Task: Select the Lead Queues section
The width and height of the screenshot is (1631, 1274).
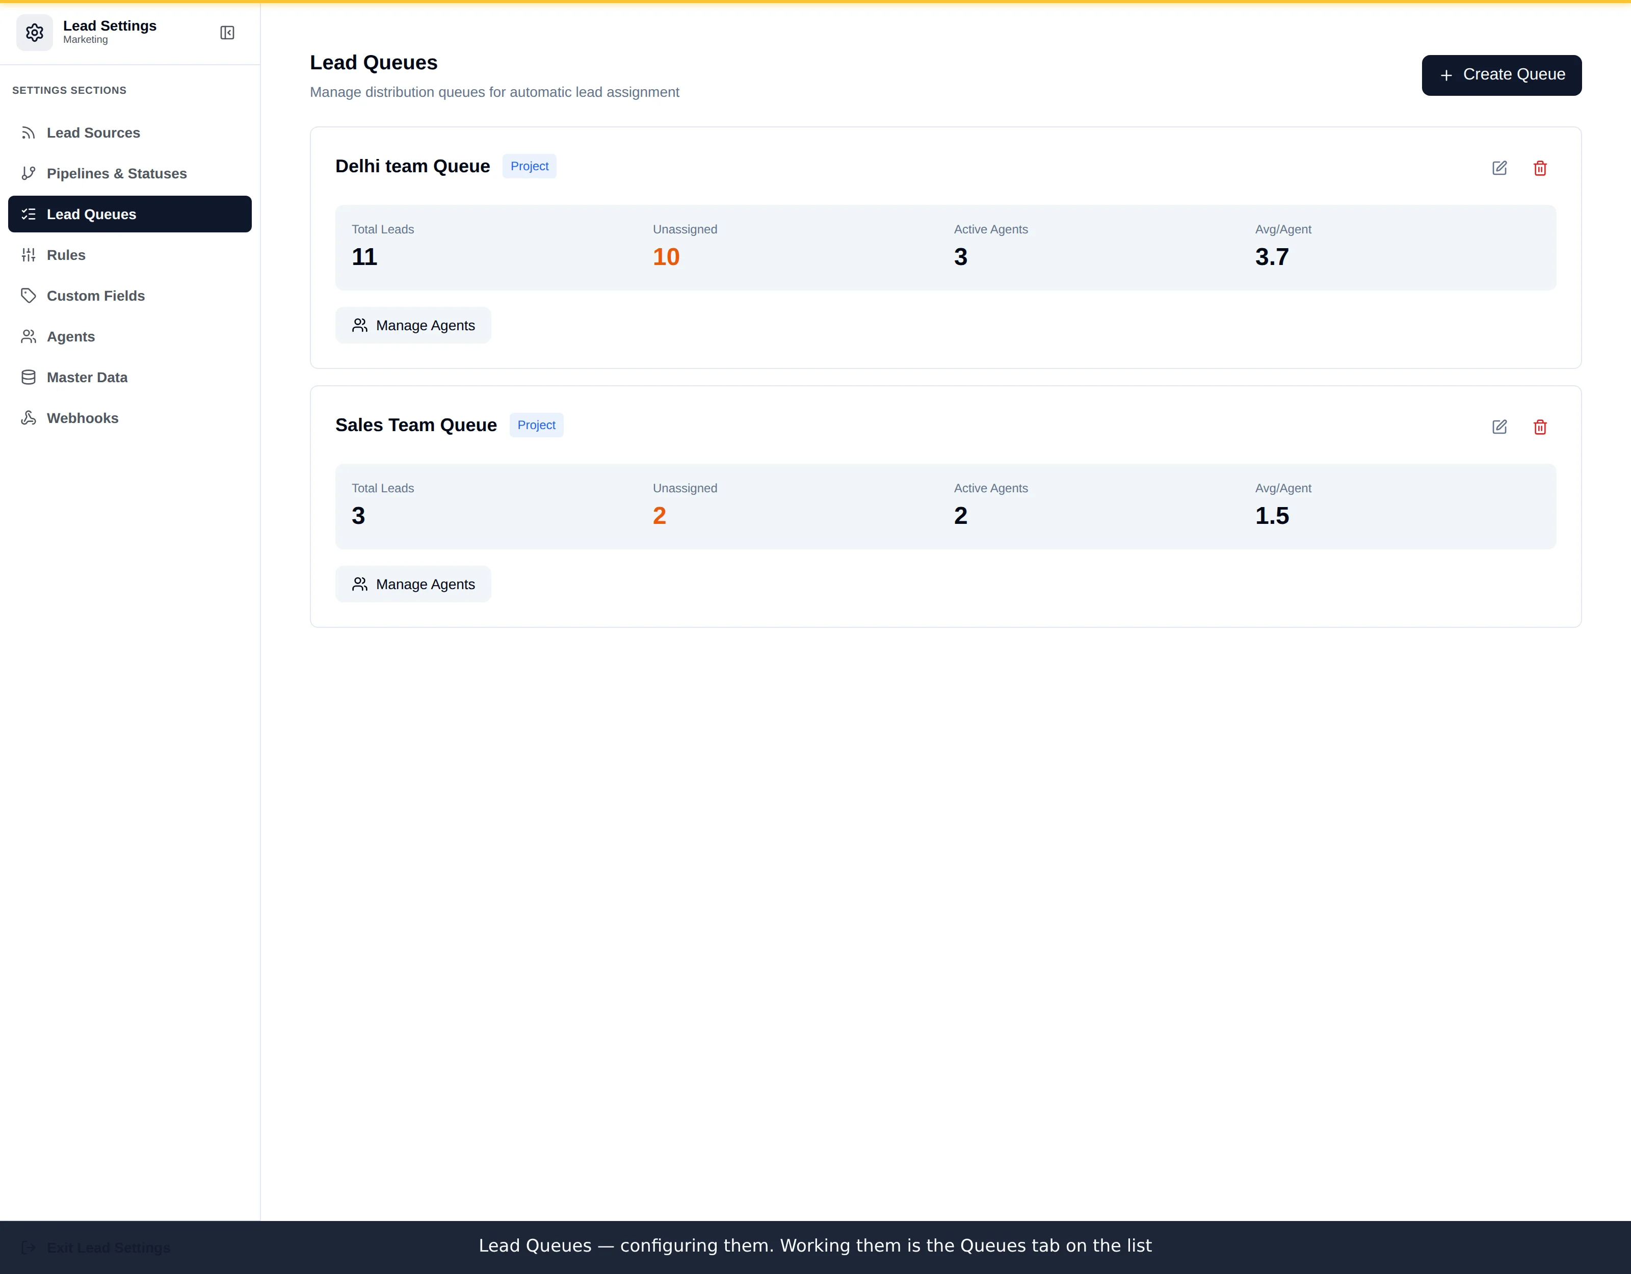Action: pyautogui.click(x=130, y=215)
